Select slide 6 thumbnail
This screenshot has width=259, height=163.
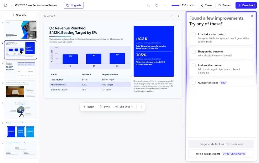[21, 130]
